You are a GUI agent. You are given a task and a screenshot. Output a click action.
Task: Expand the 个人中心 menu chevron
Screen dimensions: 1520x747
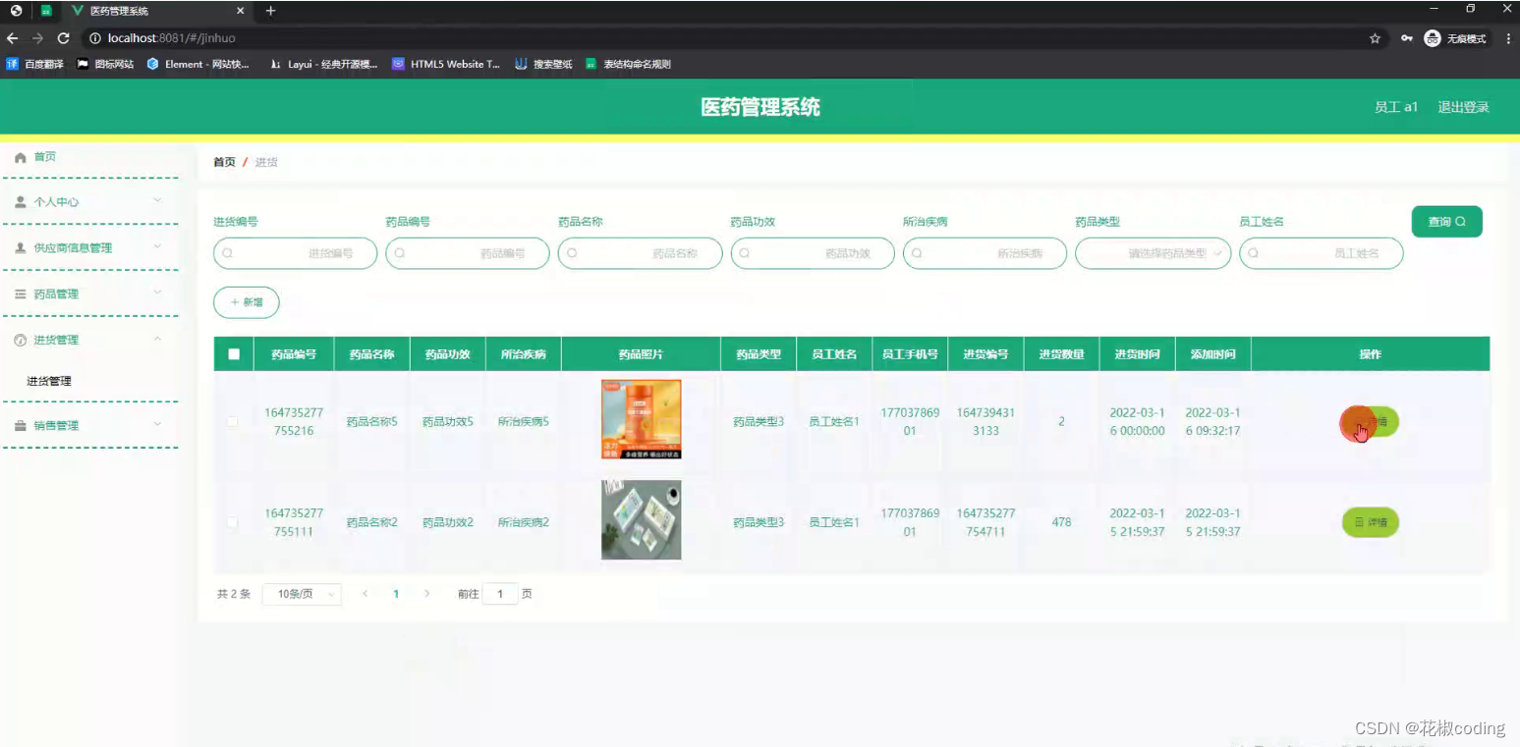(x=157, y=201)
